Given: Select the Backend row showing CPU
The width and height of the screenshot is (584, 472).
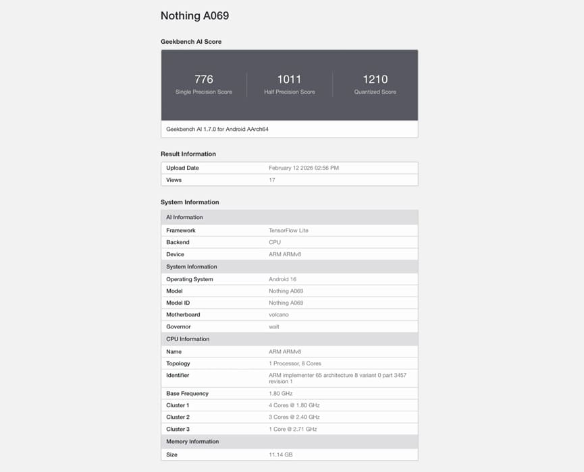Looking at the screenshot, I should pyautogui.click(x=289, y=242).
